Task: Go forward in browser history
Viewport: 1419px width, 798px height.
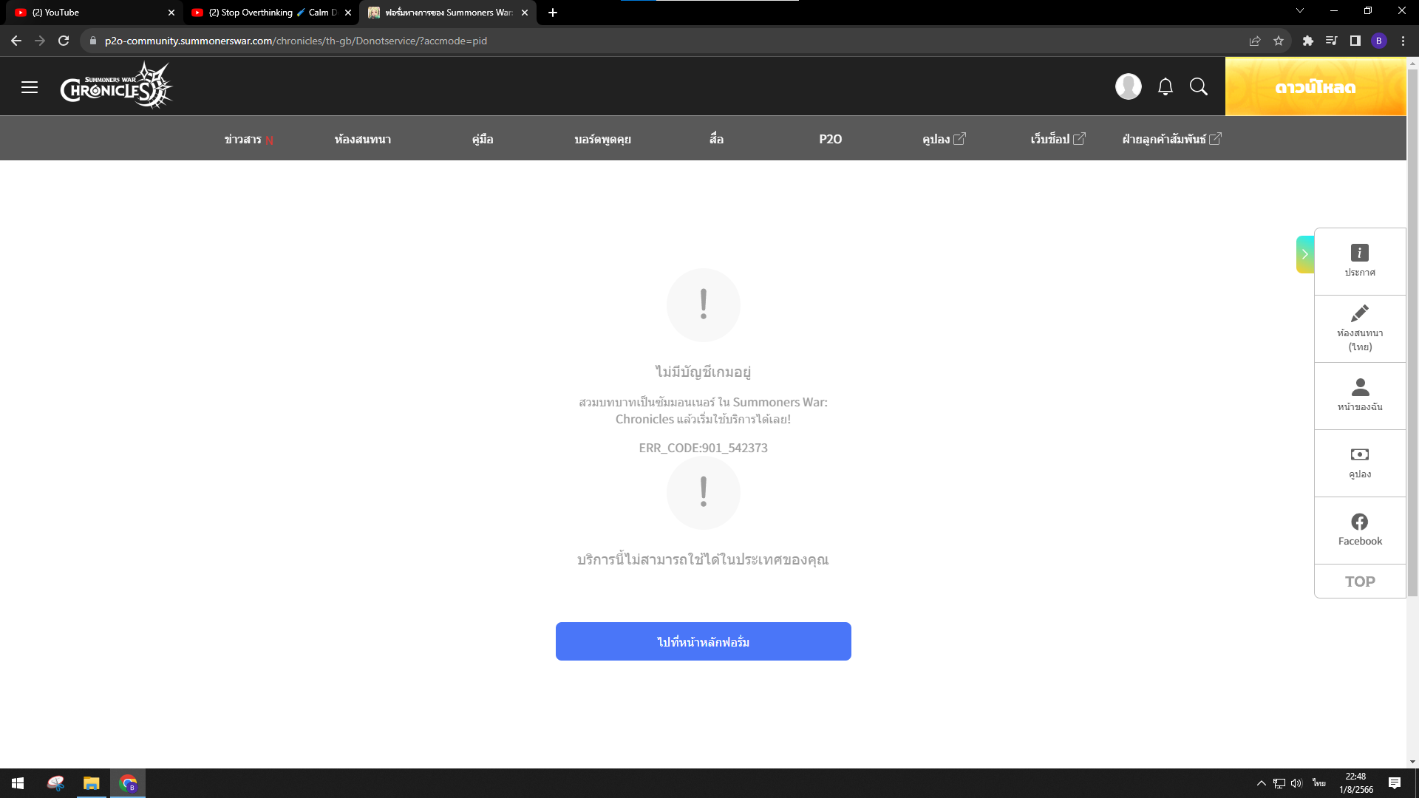Action: coord(40,41)
